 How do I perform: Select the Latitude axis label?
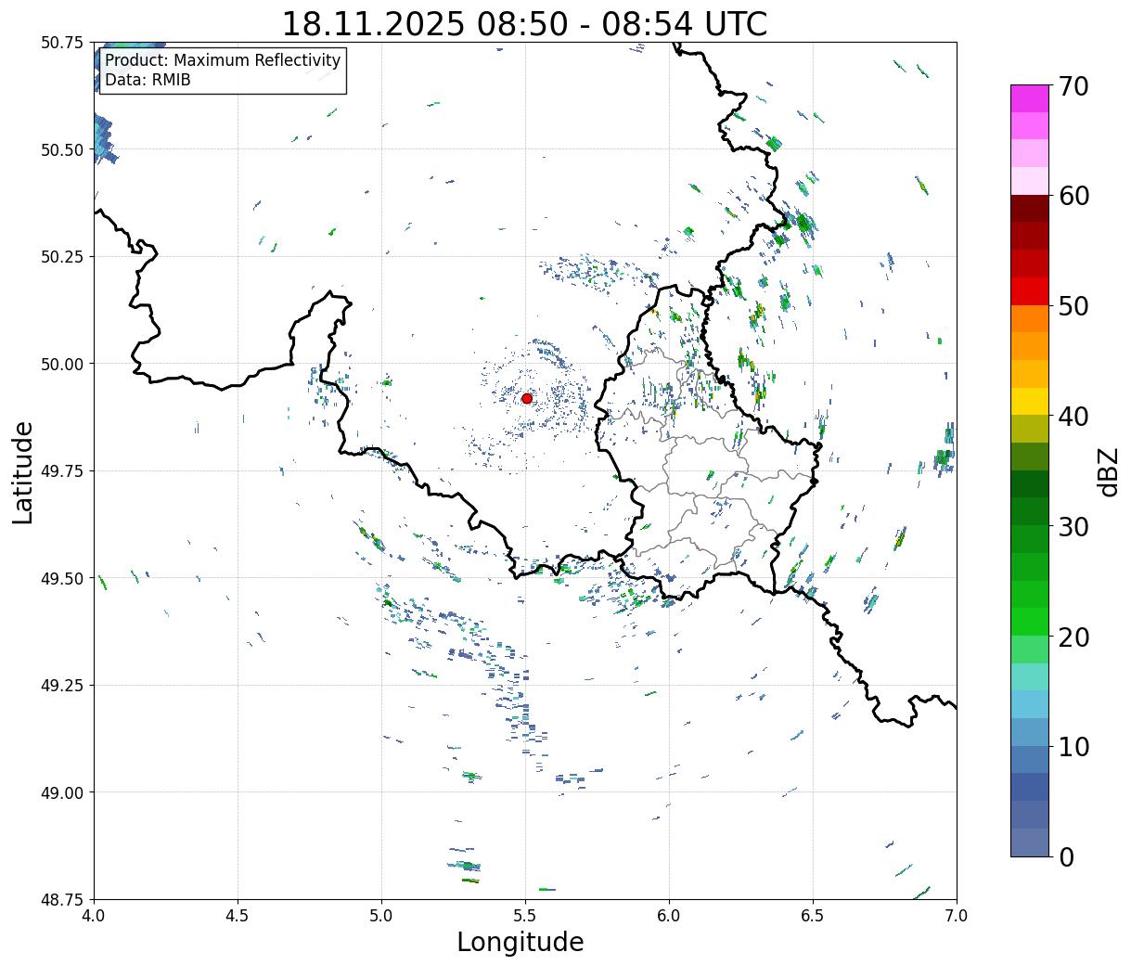click(23, 471)
